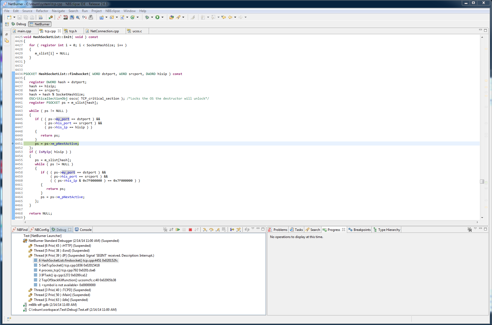Open the New wizard dropdown arrow

(14, 17)
